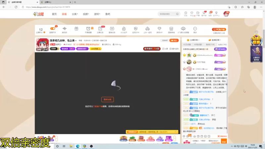Open the streamer tasks checklist icon
This screenshot has width=265, height=149.
[100, 29]
